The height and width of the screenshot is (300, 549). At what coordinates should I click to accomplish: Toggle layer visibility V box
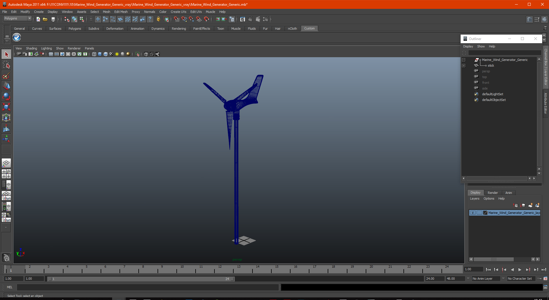click(473, 213)
